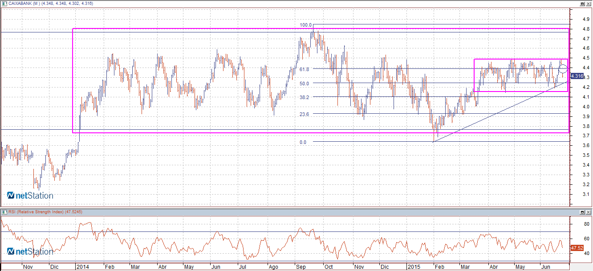Click the CAIXABANK chart panel icon
Image resolution: width=593 pixels, height=271 pixels.
coord(4,4)
